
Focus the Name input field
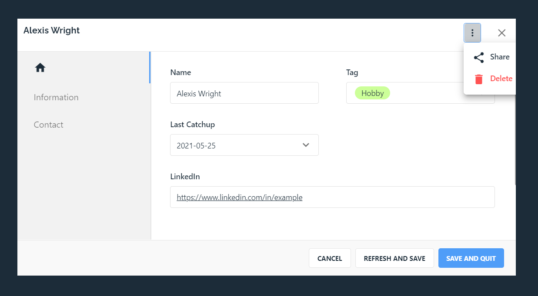click(x=244, y=93)
